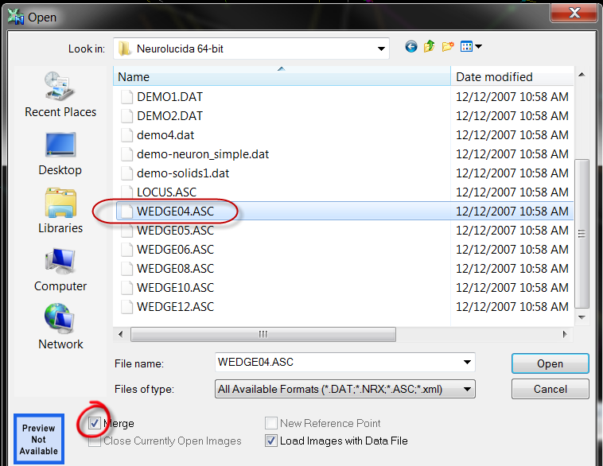Sort by Date modified column
The width and height of the screenshot is (603, 466).
[x=513, y=77]
